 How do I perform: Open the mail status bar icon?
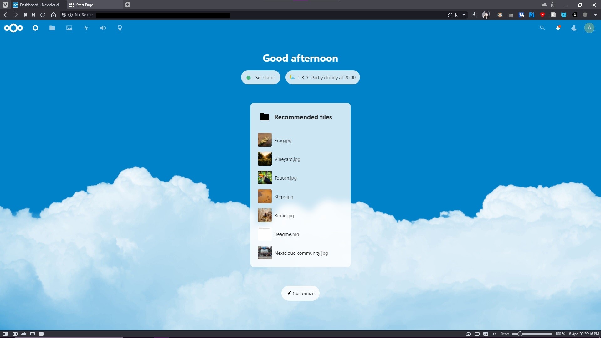[33, 334]
